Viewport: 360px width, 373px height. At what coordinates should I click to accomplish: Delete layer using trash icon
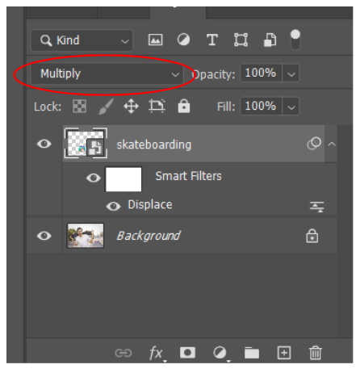[315, 353]
